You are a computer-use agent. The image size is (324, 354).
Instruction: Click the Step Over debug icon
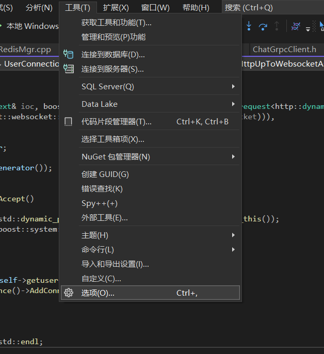(263, 26)
